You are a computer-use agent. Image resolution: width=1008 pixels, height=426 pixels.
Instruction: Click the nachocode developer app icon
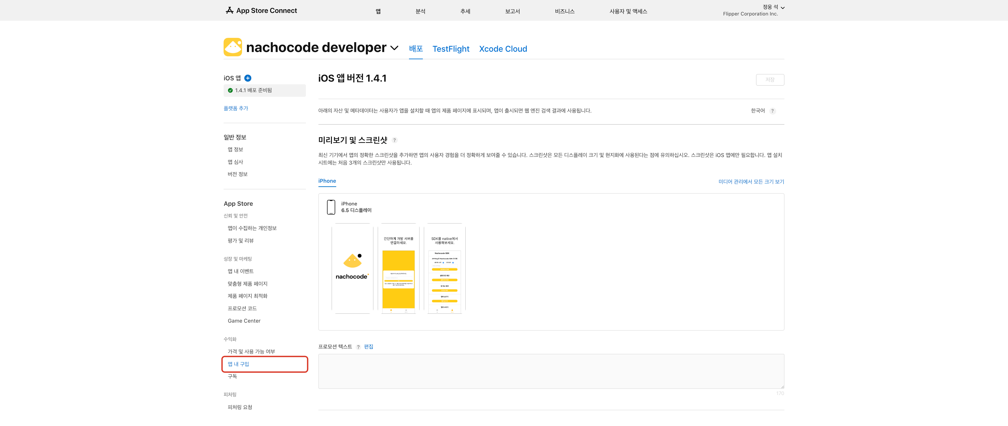pos(232,47)
